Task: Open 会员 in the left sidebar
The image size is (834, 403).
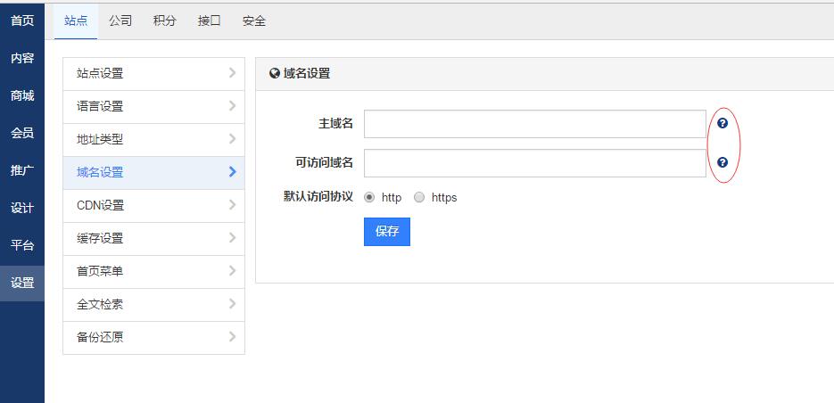Action: pyautogui.click(x=22, y=133)
